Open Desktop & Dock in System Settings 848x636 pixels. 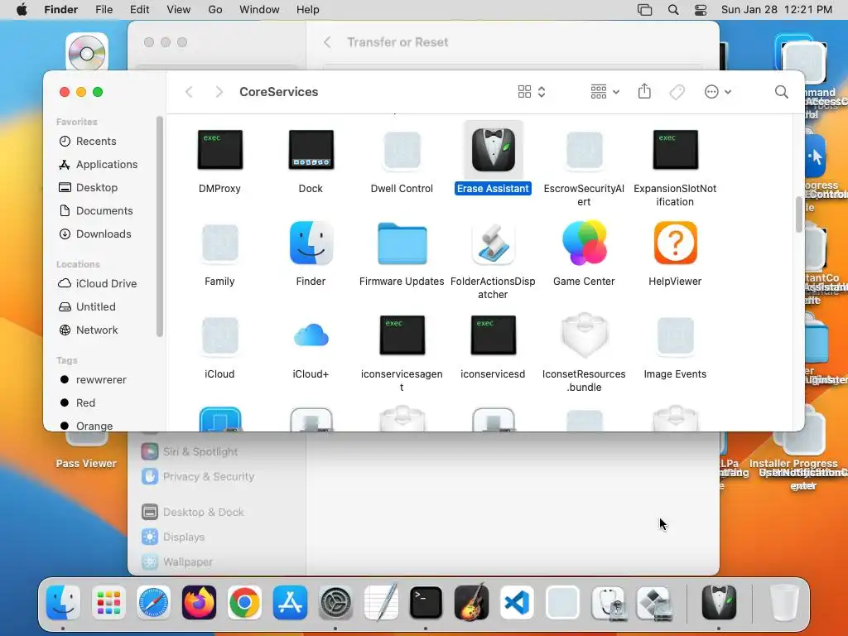[x=192, y=512]
